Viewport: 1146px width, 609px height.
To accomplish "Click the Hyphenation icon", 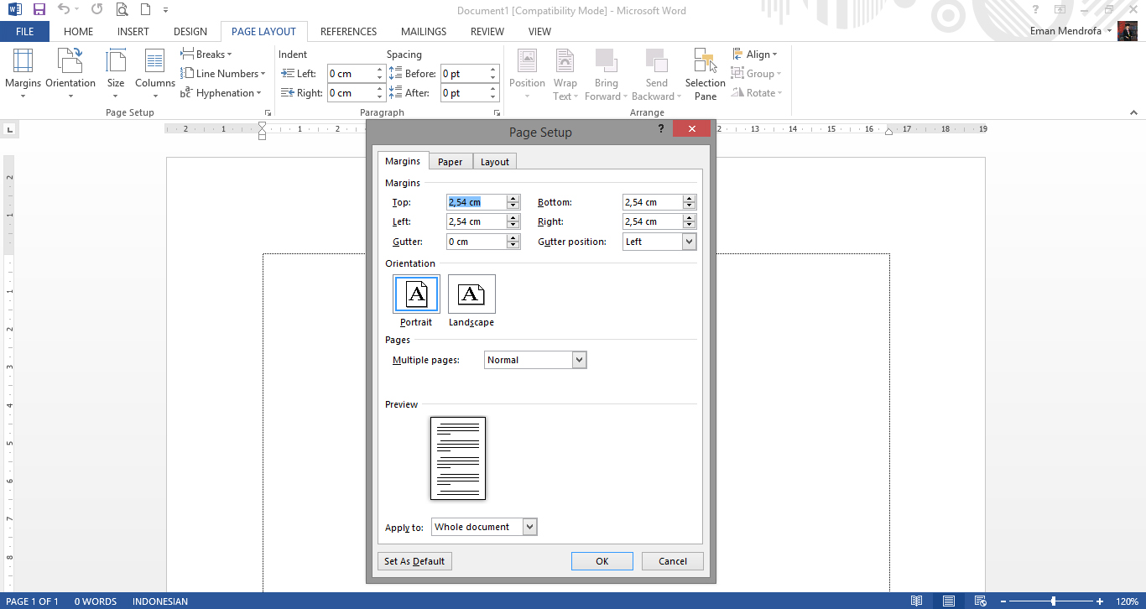I will pyautogui.click(x=222, y=93).
